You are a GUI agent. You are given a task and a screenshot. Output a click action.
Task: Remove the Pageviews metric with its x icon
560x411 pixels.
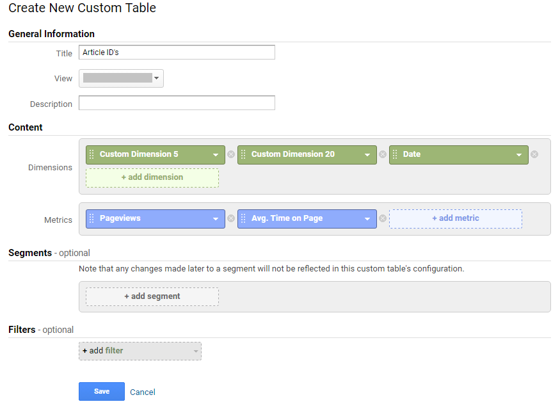pos(231,218)
